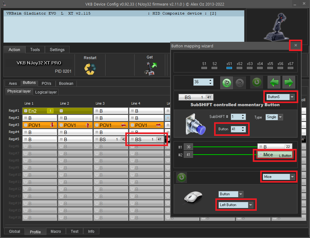Switch to the Tools tab
This screenshot has width=310, height=238.
coord(35,50)
